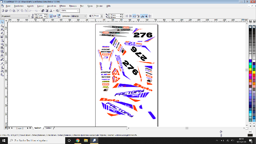Select the Ellipse tool
This screenshot has width=256, height=144.
click(x=2, y=44)
